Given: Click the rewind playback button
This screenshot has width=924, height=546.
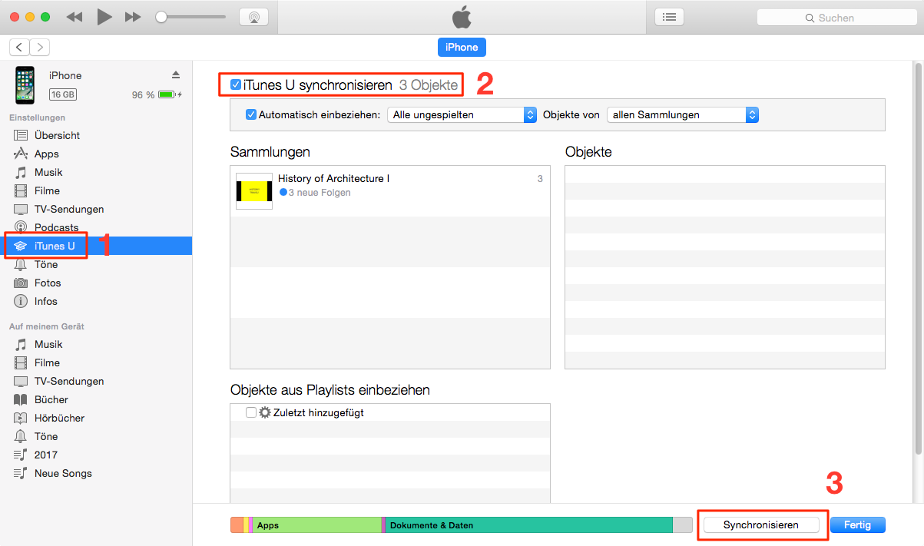Looking at the screenshot, I should 75,17.
